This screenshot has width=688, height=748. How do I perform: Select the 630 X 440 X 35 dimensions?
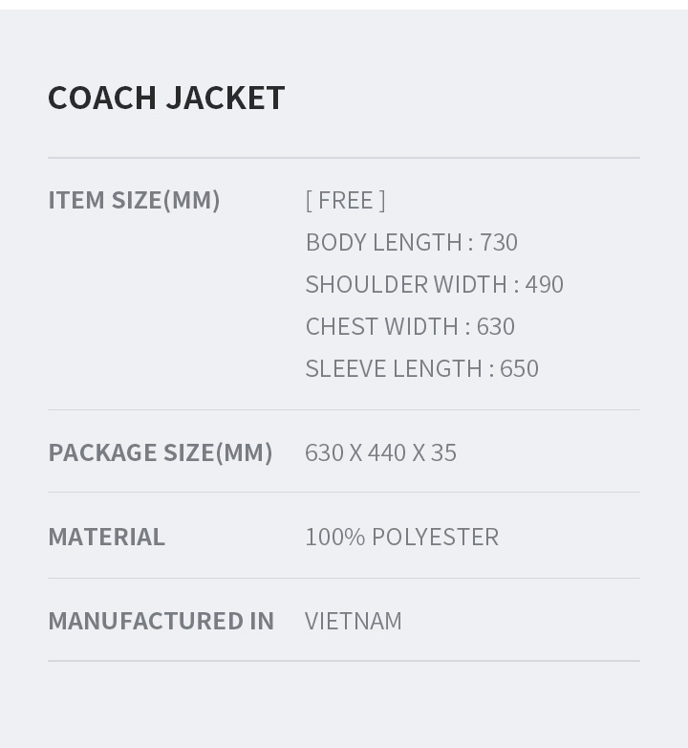(380, 452)
